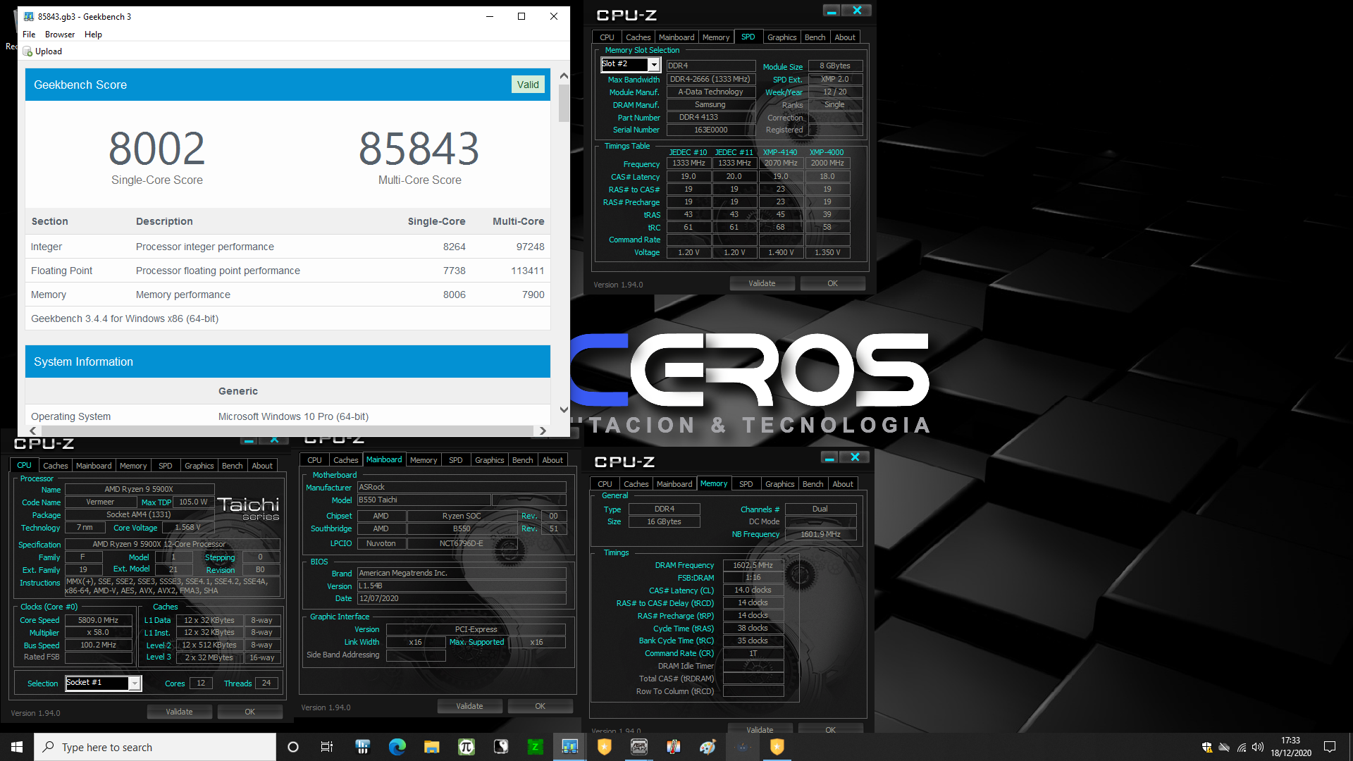The height and width of the screenshot is (761, 1353).
Task: Click the taskbar clock showing 17:33
Action: coord(1291,747)
